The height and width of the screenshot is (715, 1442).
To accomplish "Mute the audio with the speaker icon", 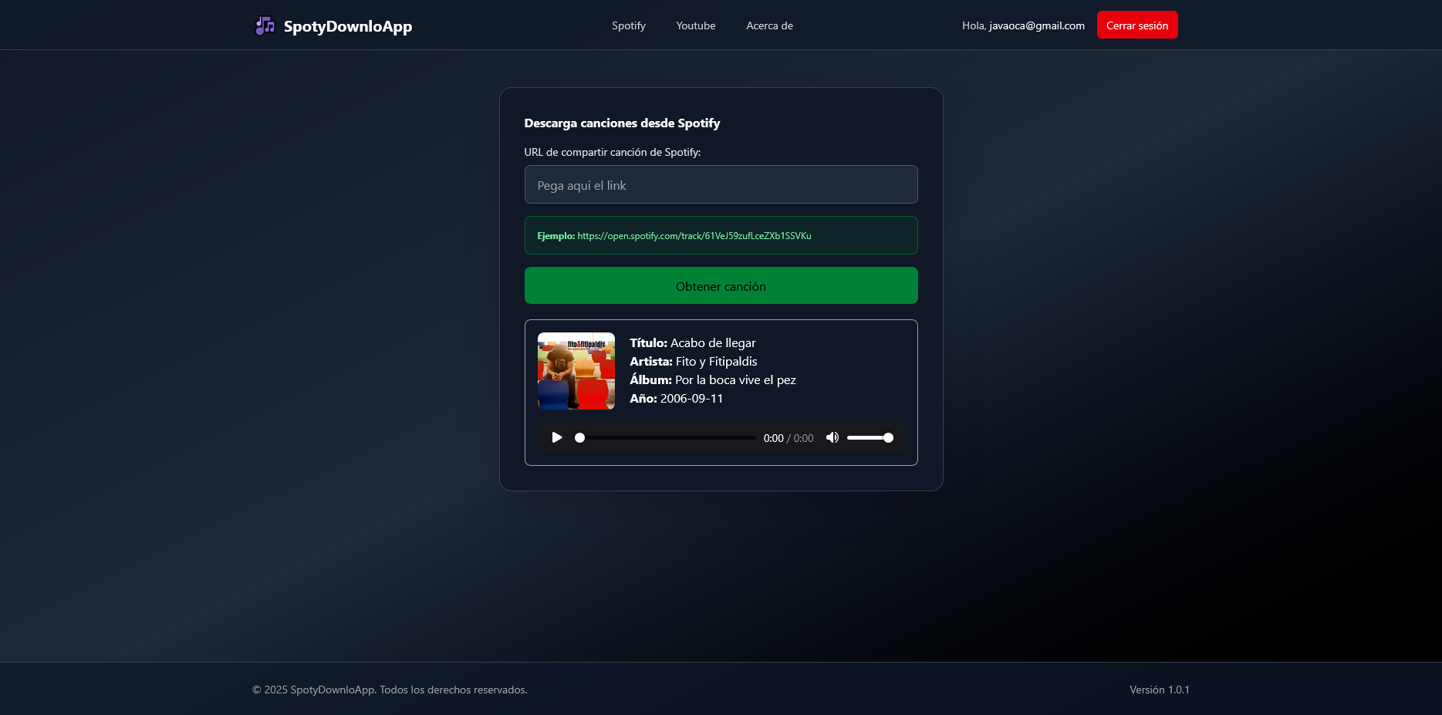I will [x=832, y=437].
